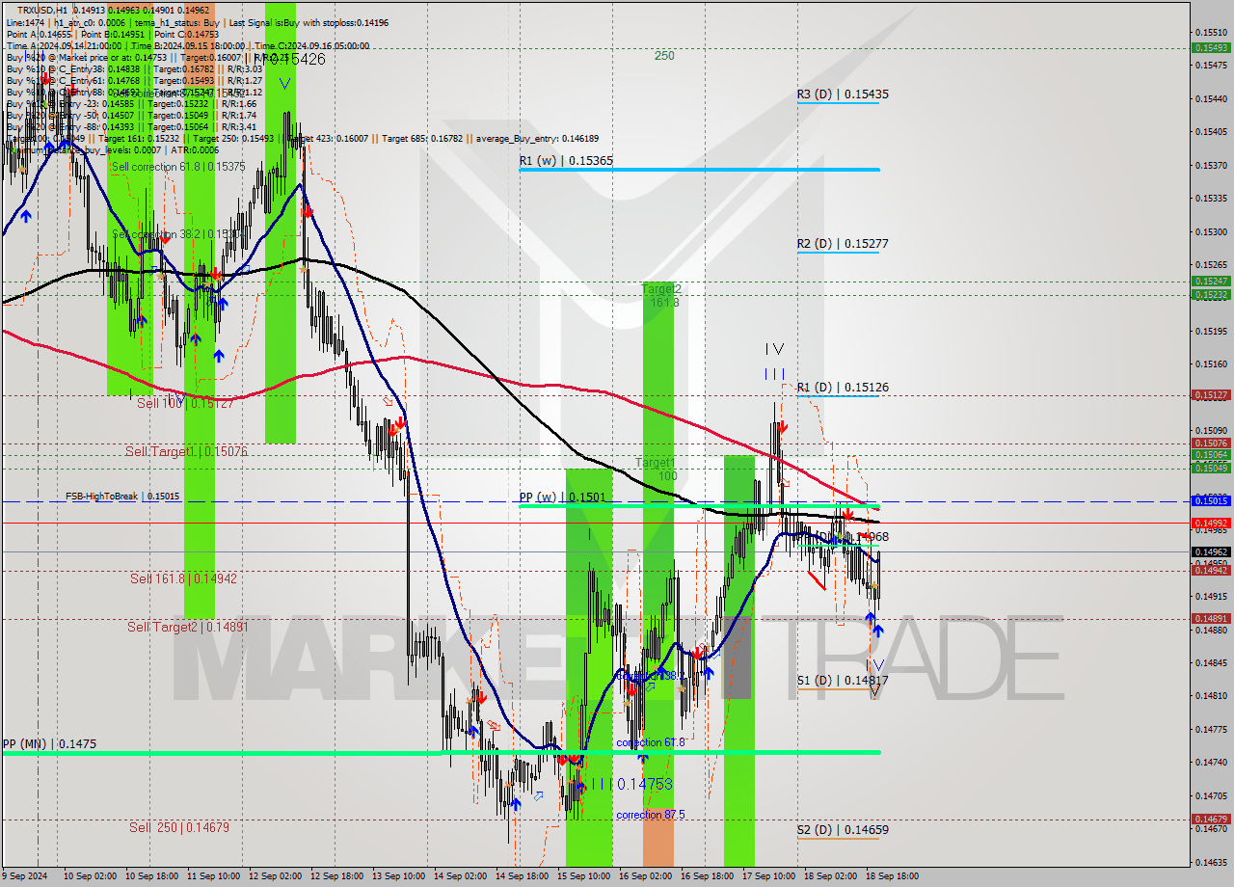Click green price tag 0.15493 on axis

[x=1211, y=47]
